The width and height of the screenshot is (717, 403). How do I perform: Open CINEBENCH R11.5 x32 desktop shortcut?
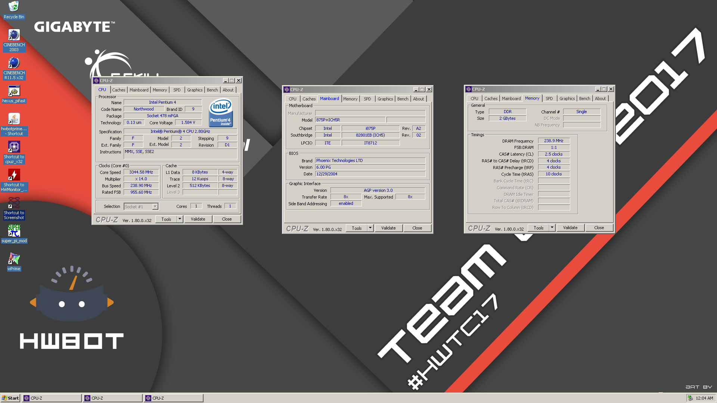coord(14,68)
